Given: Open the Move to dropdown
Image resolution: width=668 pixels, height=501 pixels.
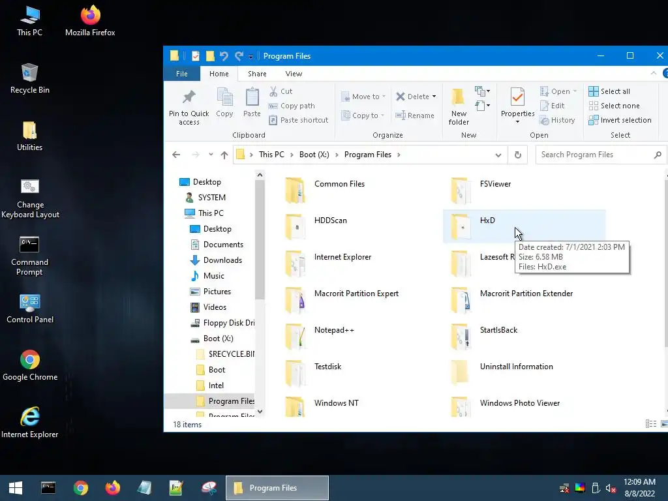Looking at the screenshot, I should point(363,97).
